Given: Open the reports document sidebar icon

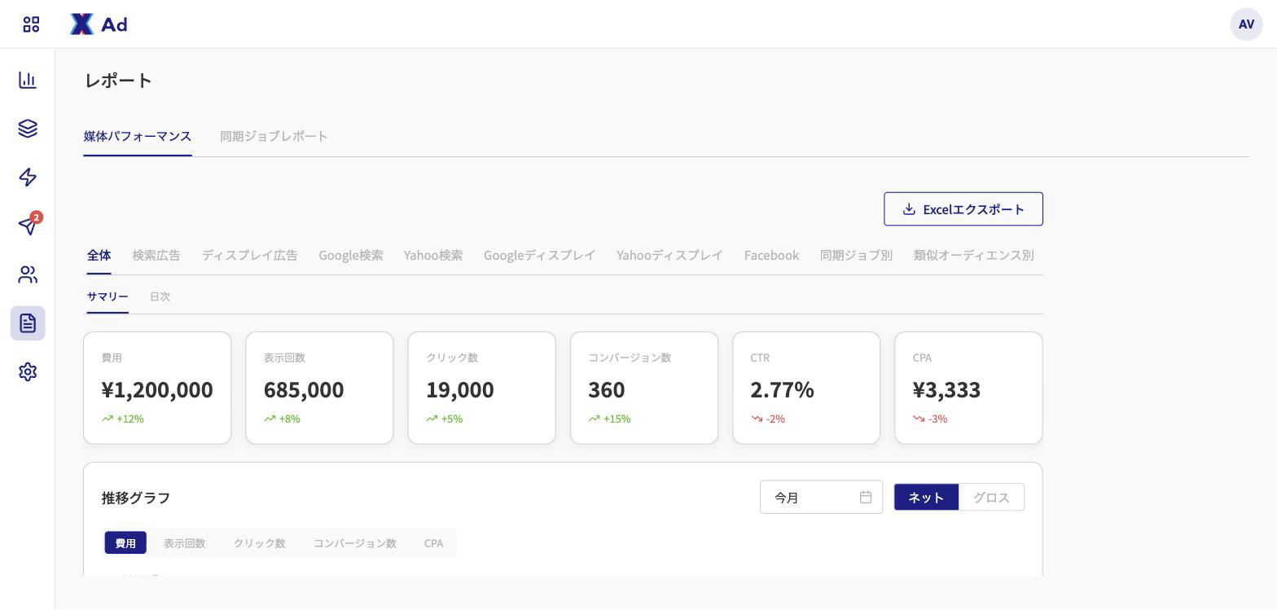Looking at the screenshot, I should click(x=28, y=323).
